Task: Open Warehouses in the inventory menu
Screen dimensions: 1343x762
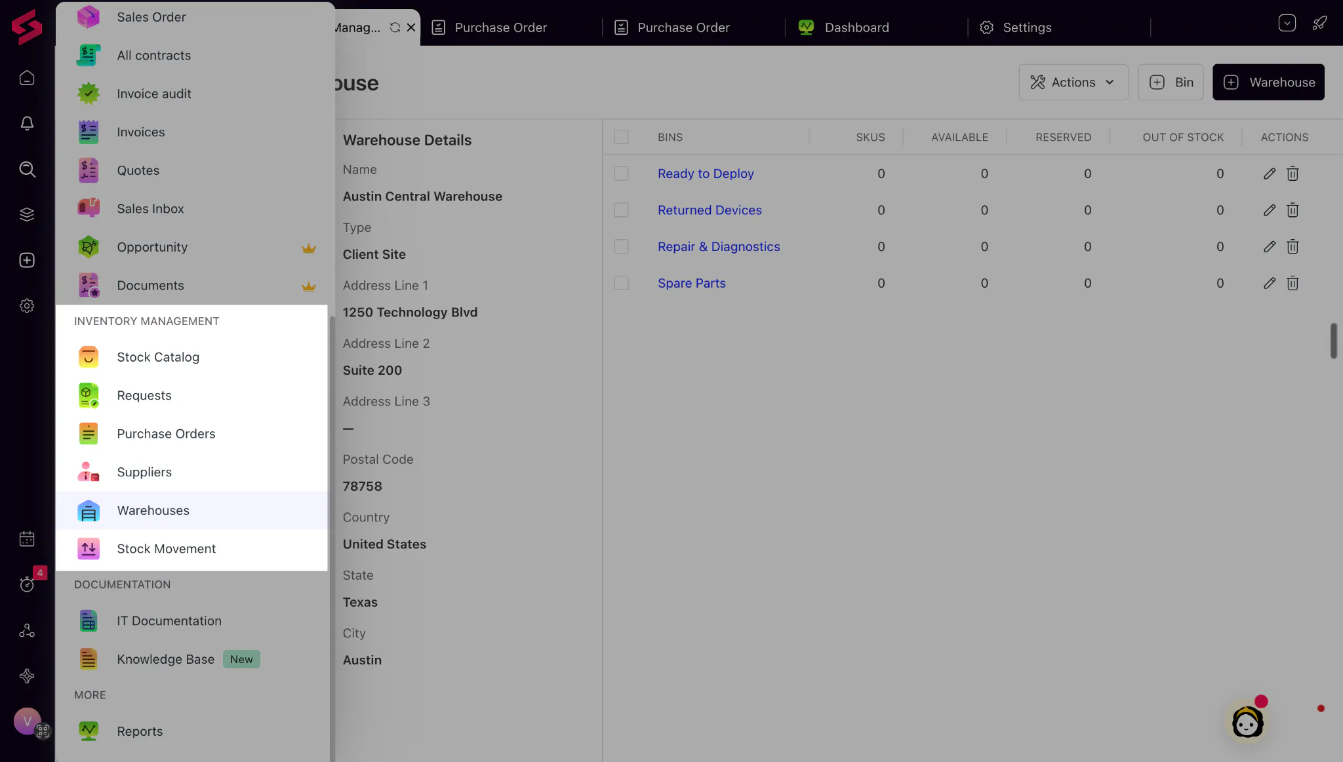Action: point(191,510)
